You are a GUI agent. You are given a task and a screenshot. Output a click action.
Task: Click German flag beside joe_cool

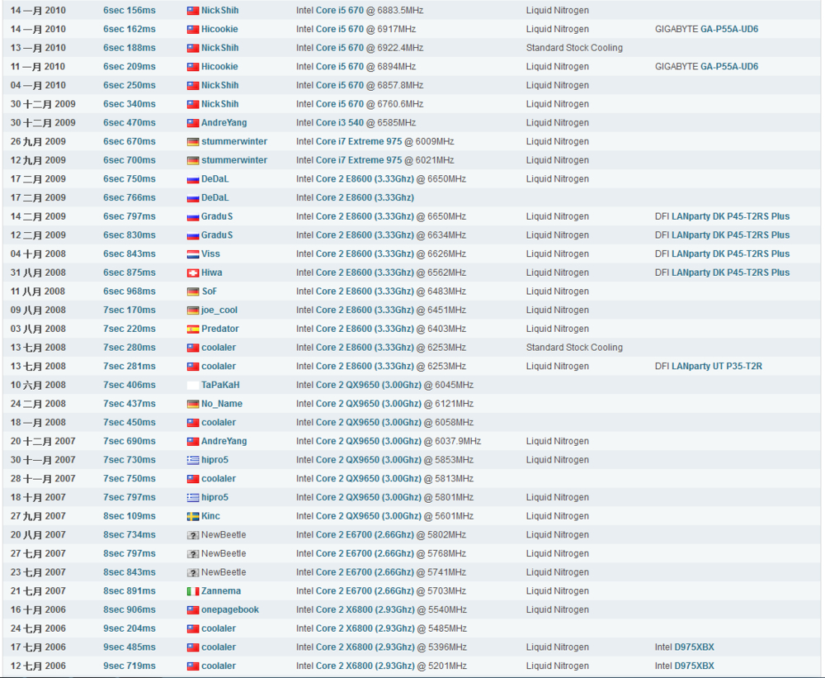point(192,311)
